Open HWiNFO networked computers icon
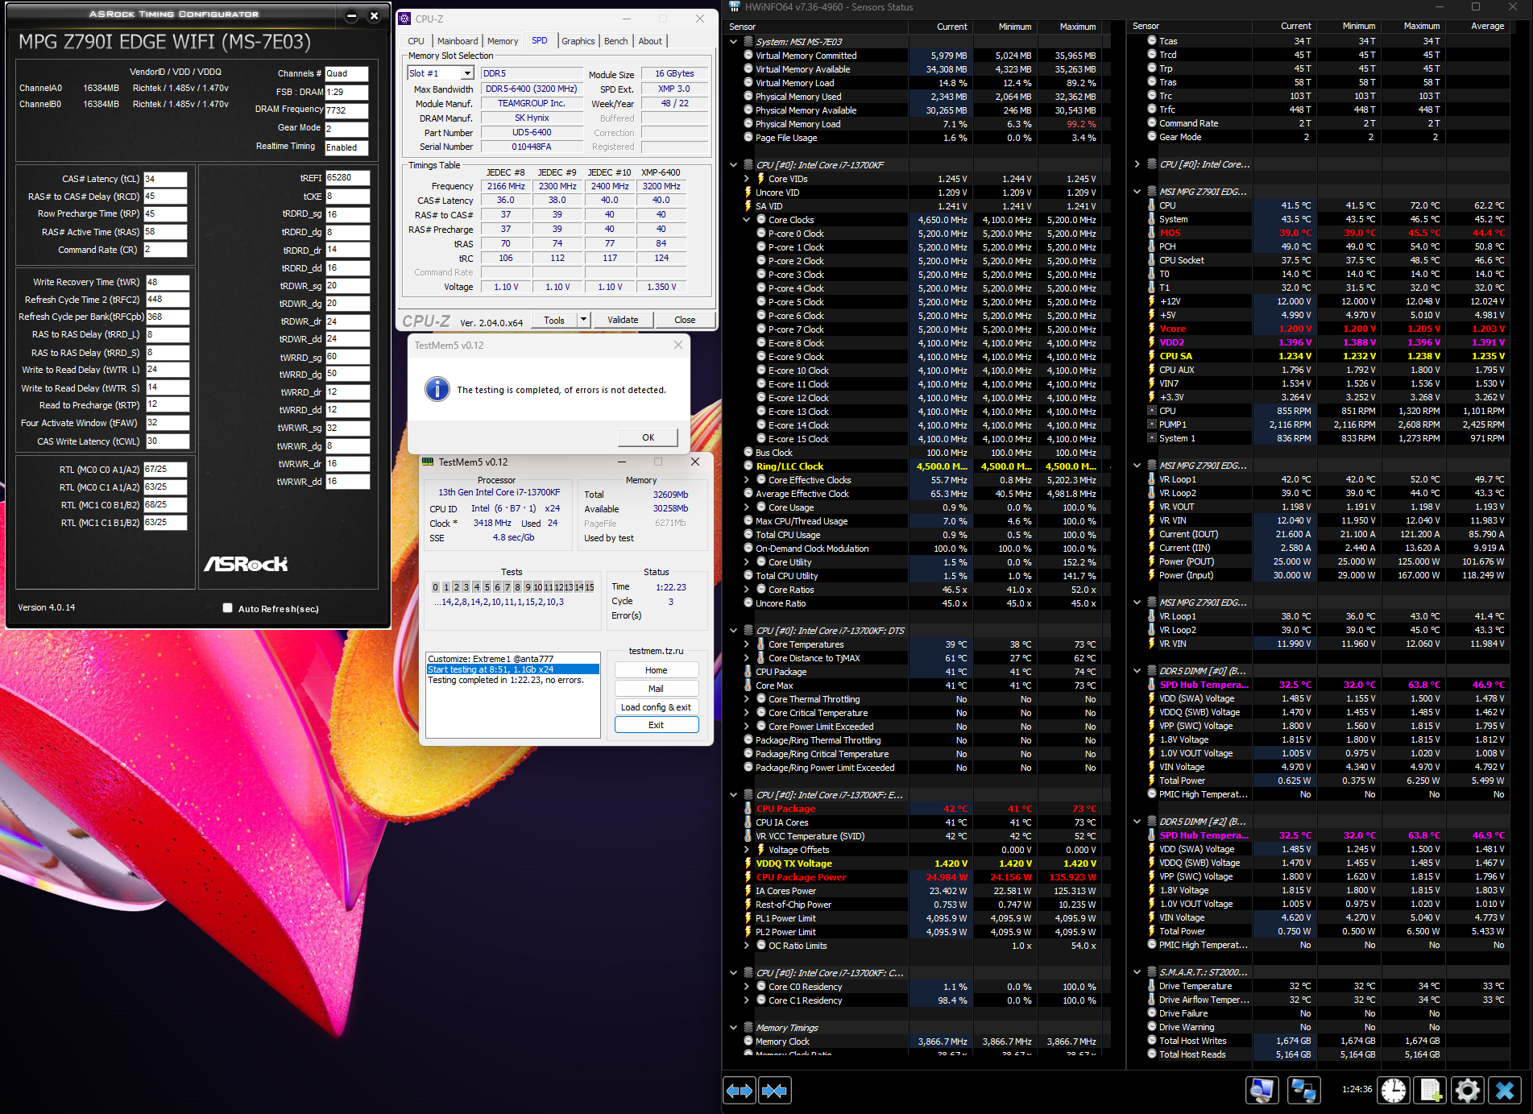The image size is (1533, 1114). pyautogui.click(x=1303, y=1091)
